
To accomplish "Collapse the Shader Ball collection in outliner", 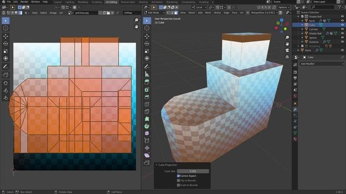I will (298, 17).
